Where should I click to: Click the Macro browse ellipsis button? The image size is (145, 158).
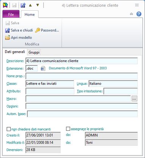[134, 99]
